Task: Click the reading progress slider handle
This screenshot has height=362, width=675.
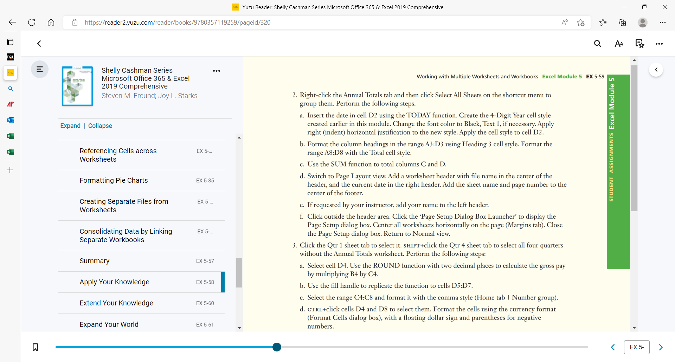Action: [x=277, y=347]
